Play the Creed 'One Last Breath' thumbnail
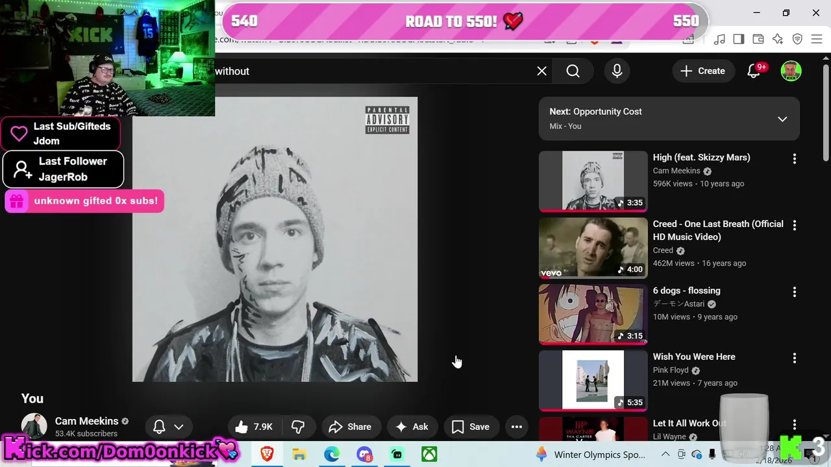The height and width of the screenshot is (467, 831). pyautogui.click(x=593, y=248)
